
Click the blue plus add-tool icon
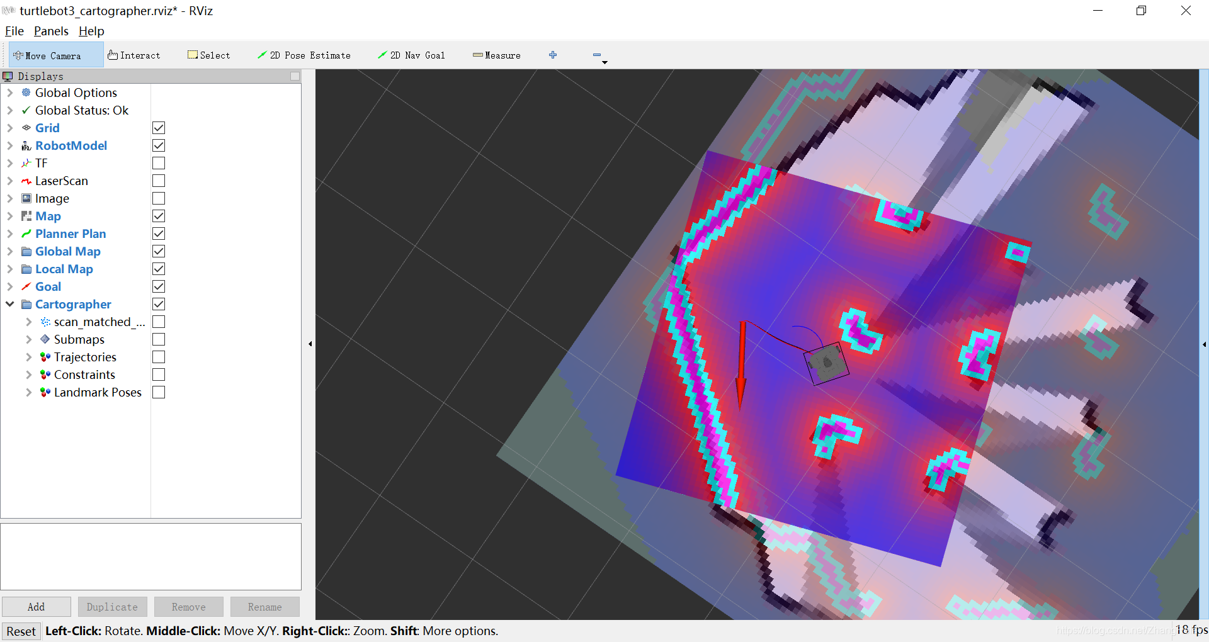[553, 55]
